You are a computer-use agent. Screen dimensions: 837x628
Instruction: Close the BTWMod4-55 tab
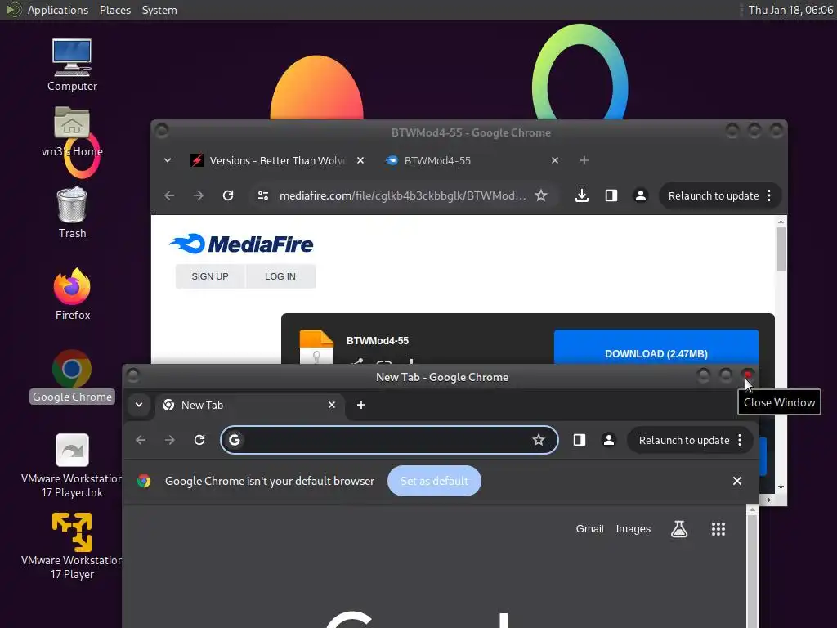click(555, 160)
